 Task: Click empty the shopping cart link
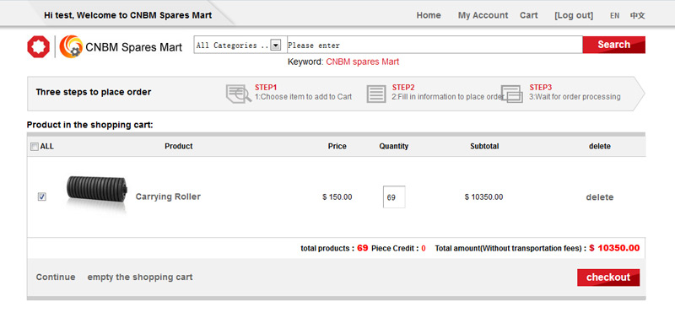pyautogui.click(x=140, y=277)
